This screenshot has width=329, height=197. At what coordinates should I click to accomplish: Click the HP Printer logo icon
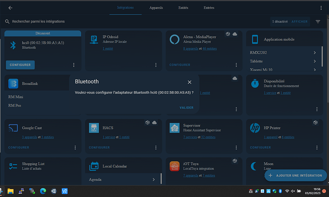(x=255, y=128)
